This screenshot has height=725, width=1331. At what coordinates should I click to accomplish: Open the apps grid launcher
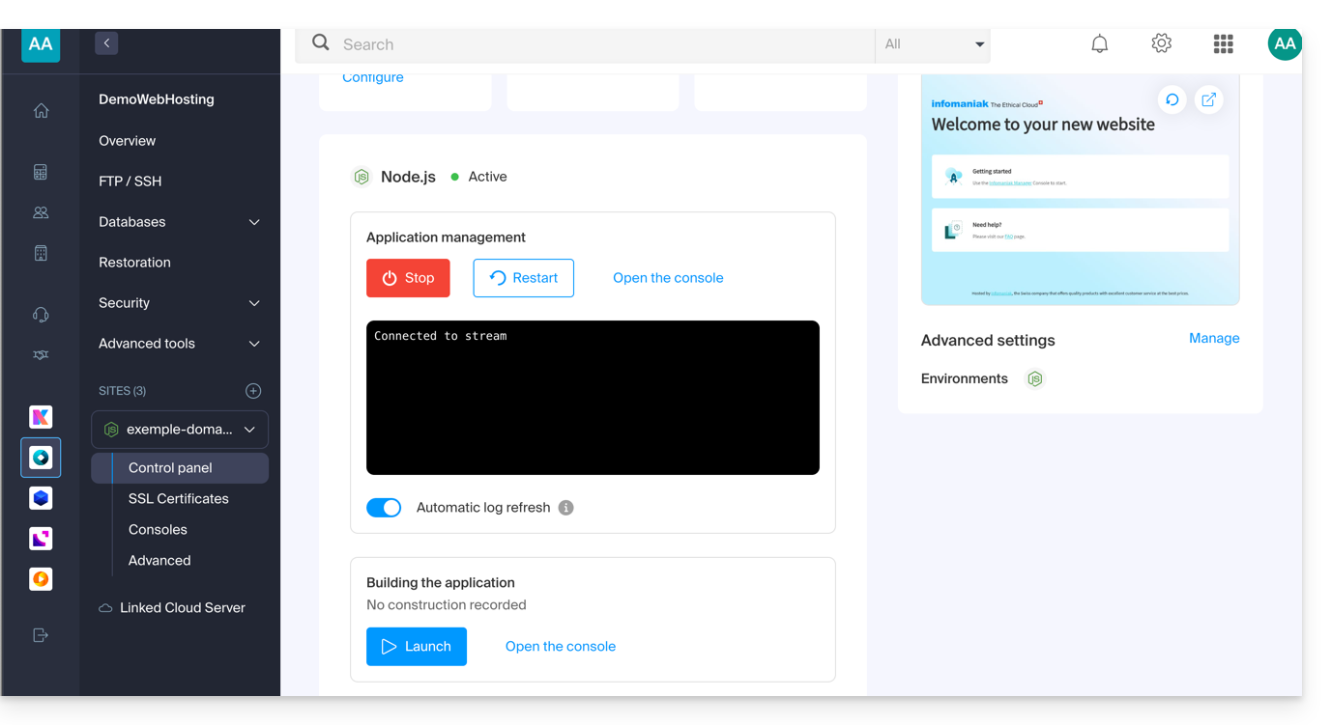pos(1223,44)
